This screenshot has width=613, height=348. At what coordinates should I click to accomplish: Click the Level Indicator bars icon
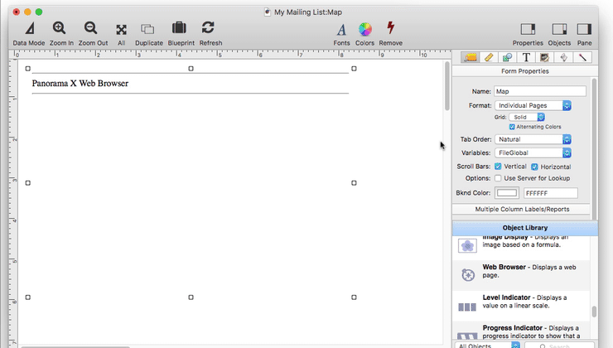click(x=467, y=307)
